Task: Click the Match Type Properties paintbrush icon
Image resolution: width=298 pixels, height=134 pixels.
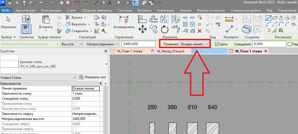Action: coord(59,30)
